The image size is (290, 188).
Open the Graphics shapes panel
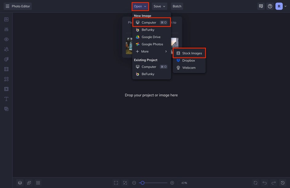point(6,79)
